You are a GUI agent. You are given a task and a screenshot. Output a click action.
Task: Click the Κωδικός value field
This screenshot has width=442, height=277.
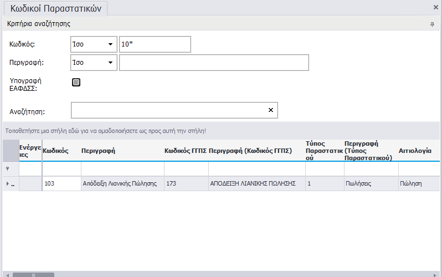coord(155,44)
